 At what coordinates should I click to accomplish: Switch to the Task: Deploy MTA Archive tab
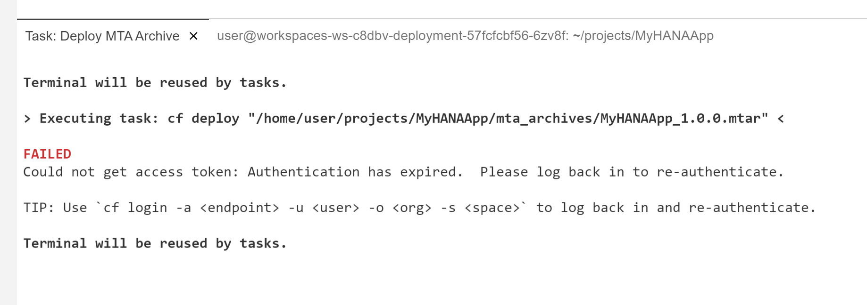102,36
